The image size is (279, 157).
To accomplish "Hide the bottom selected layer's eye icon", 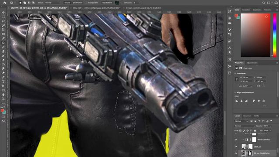I will (x=236, y=153).
